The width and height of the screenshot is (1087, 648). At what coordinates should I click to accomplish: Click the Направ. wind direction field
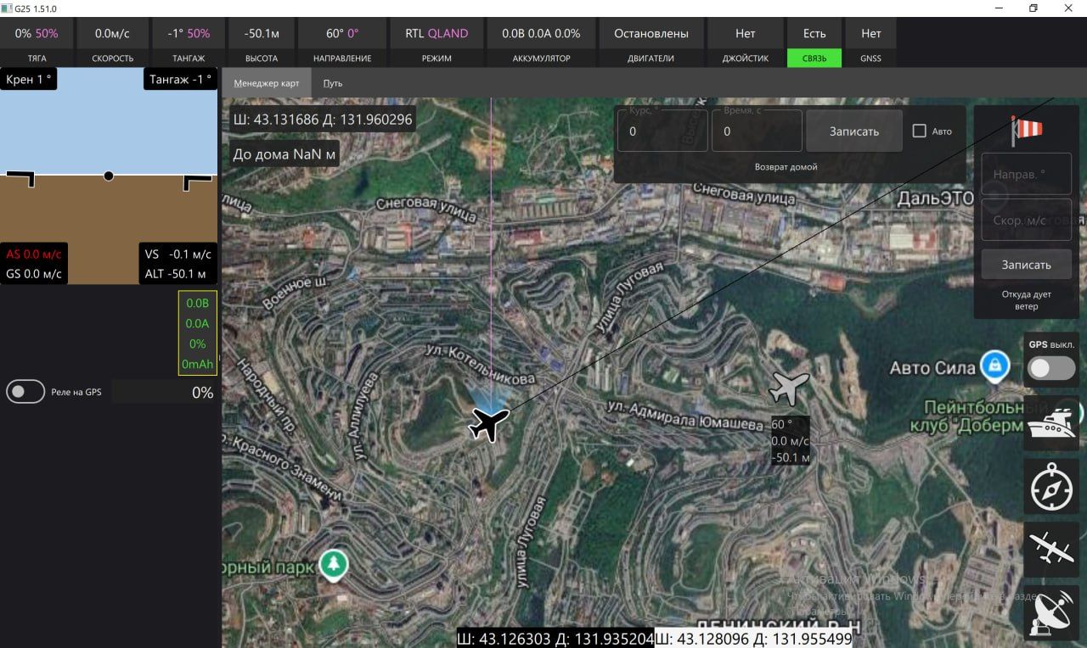pyautogui.click(x=1026, y=174)
